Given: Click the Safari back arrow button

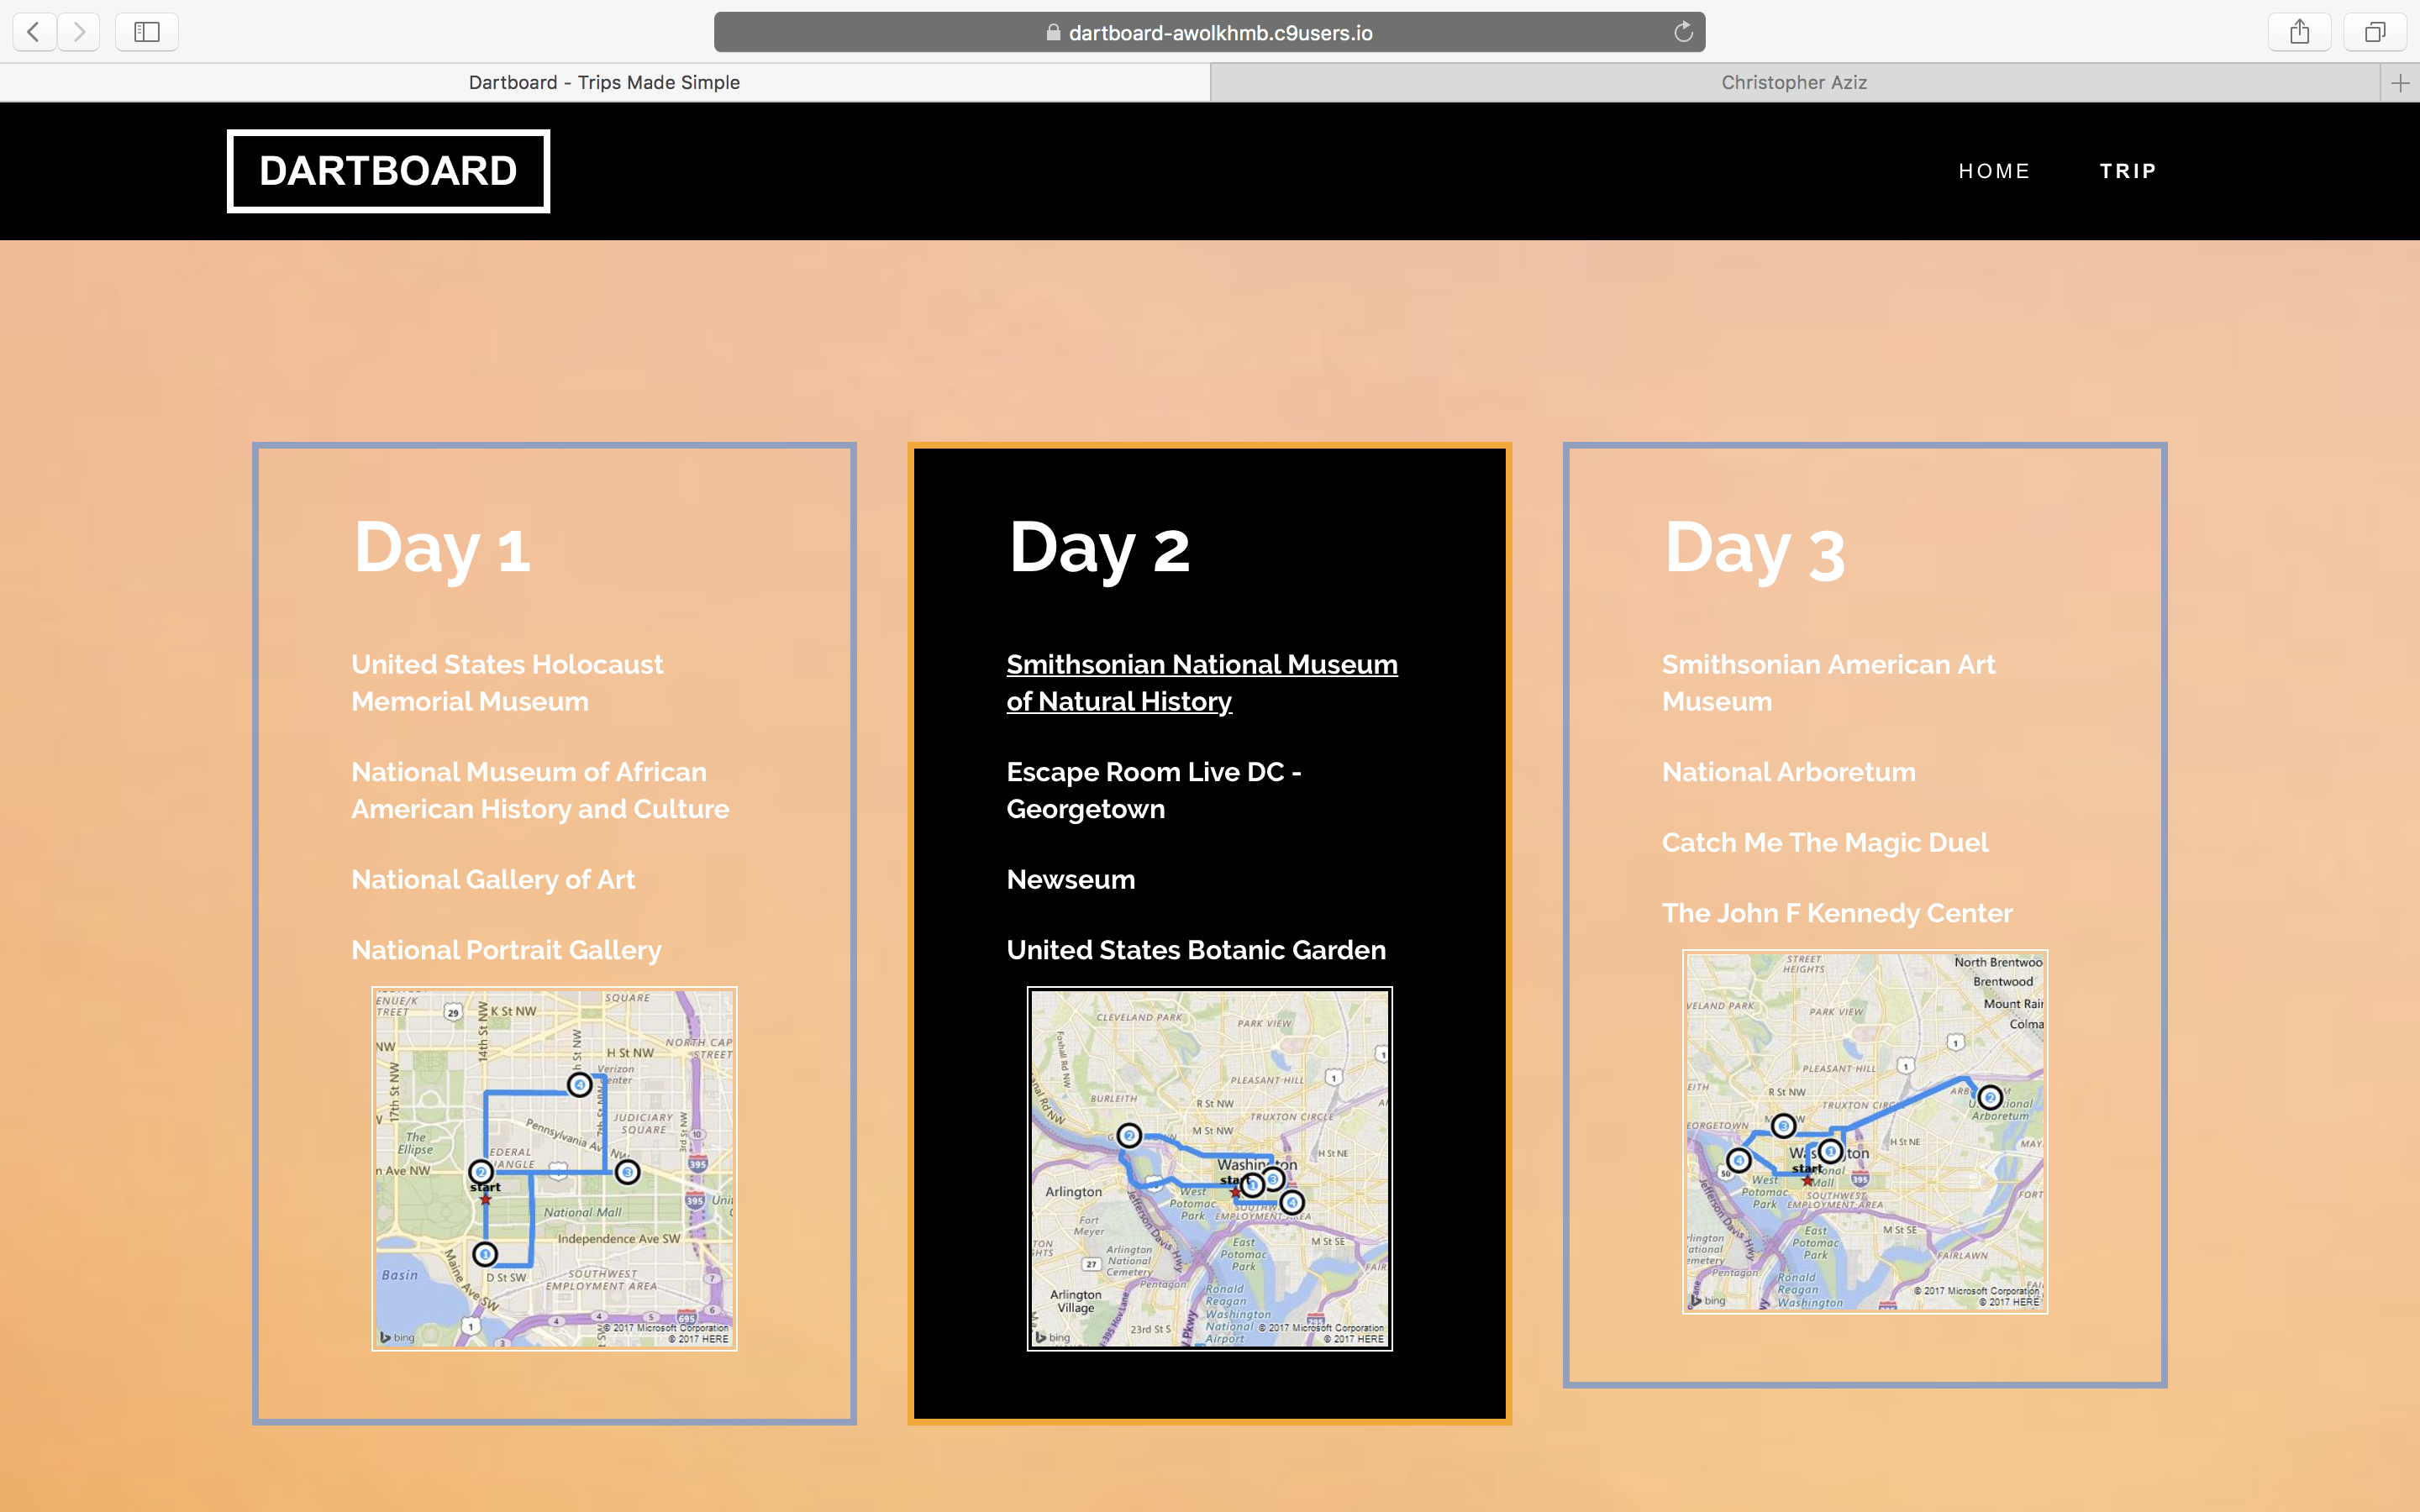Looking at the screenshot, I should 34,32.
